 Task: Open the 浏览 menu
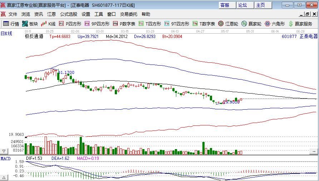click(26, 14)
